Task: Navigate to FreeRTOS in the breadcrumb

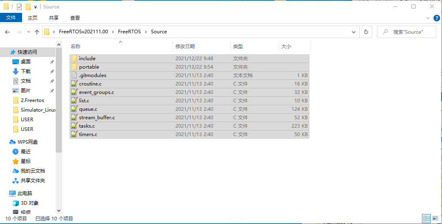Action: 129,32
